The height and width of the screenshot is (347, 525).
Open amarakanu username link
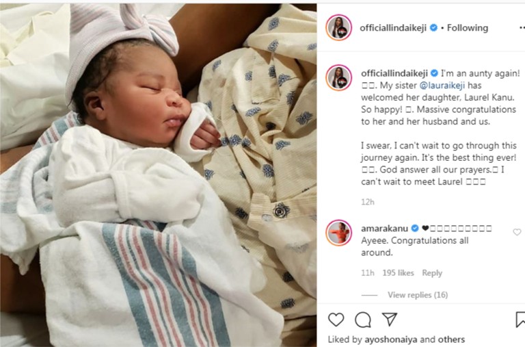coord(384,229)
